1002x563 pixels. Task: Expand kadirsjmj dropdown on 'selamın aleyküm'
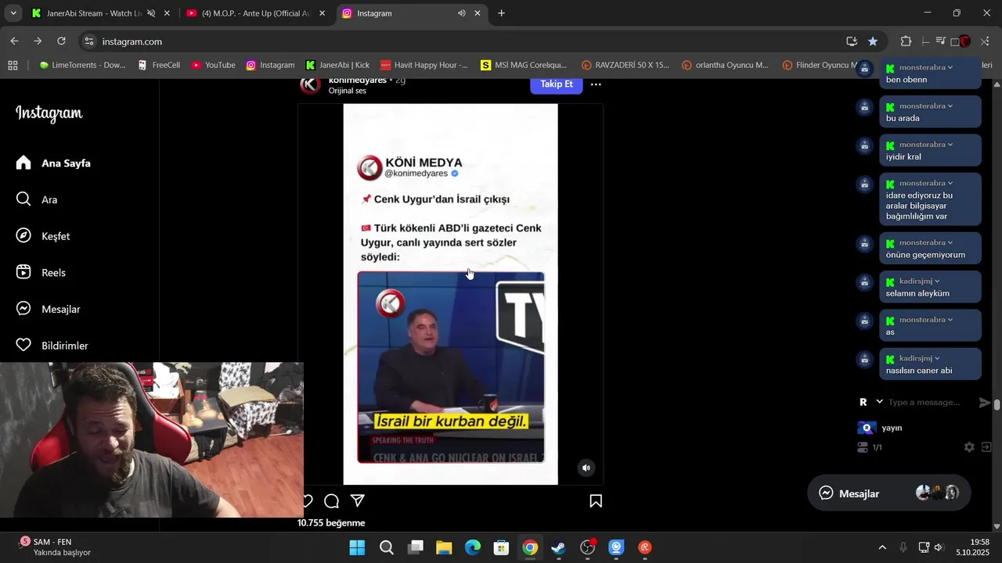pos(937,281)
